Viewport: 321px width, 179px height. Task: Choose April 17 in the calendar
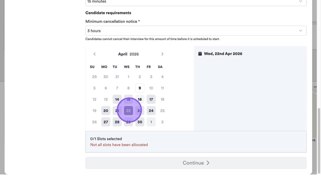(x=151, y=99)
